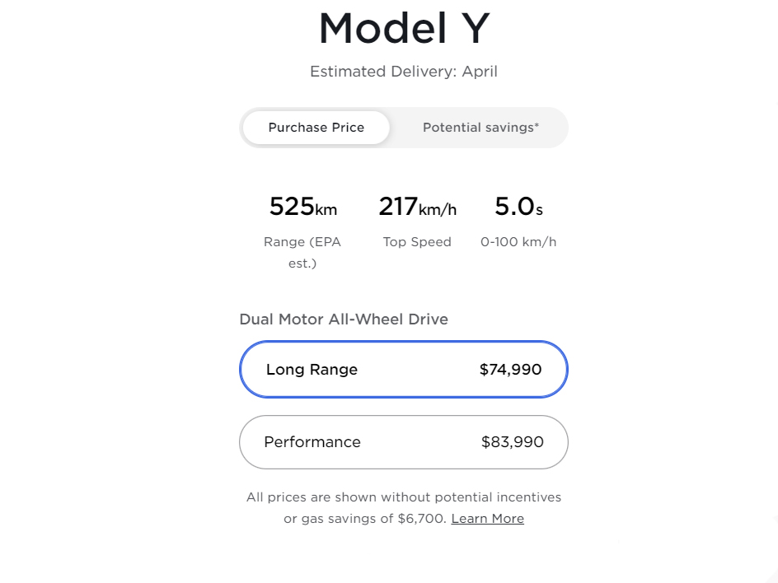Click the Model Y heading
Viewport: 778px width, 583px height.
click(404, 29)
